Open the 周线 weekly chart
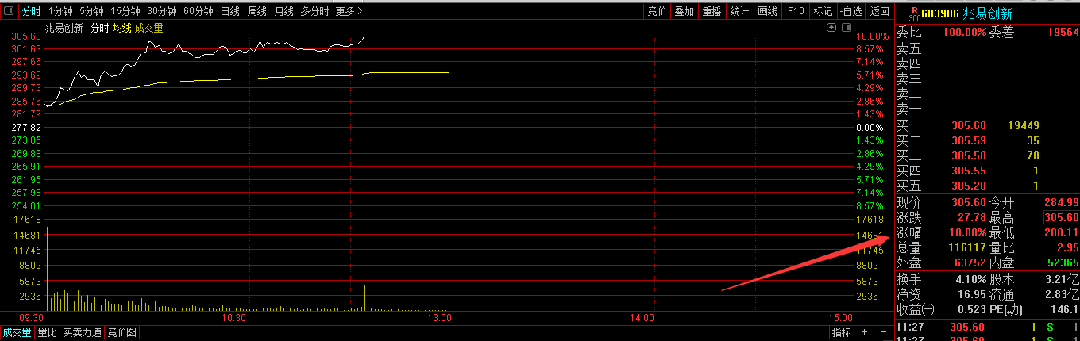1080x341 pixels. tap(257, 11)
